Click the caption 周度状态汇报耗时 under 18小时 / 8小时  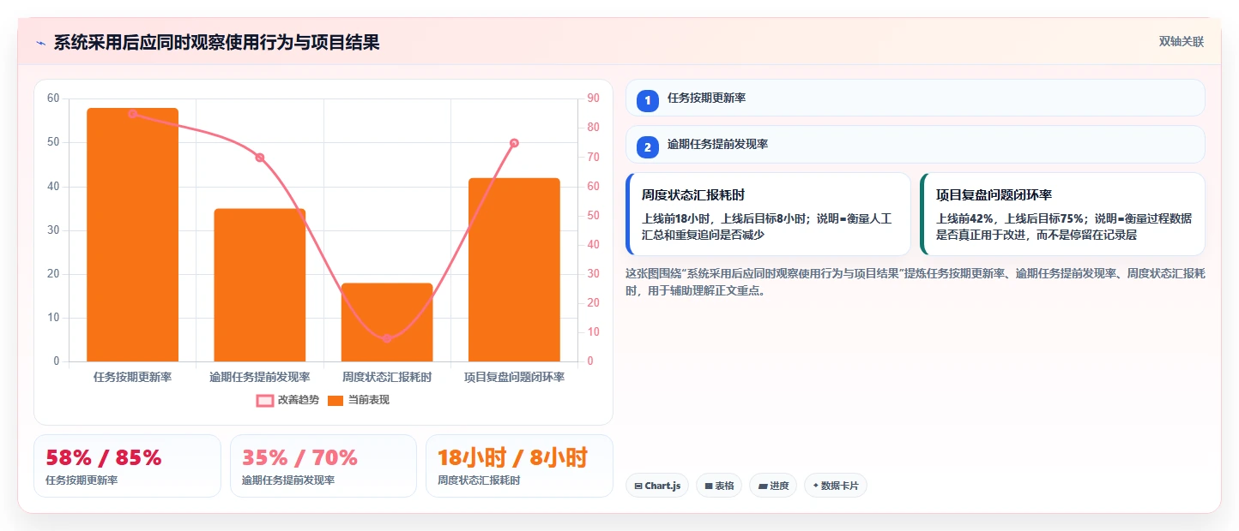(479, 480)
